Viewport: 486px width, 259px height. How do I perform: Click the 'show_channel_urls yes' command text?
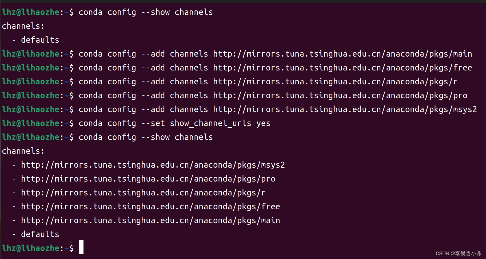(220, 123)
